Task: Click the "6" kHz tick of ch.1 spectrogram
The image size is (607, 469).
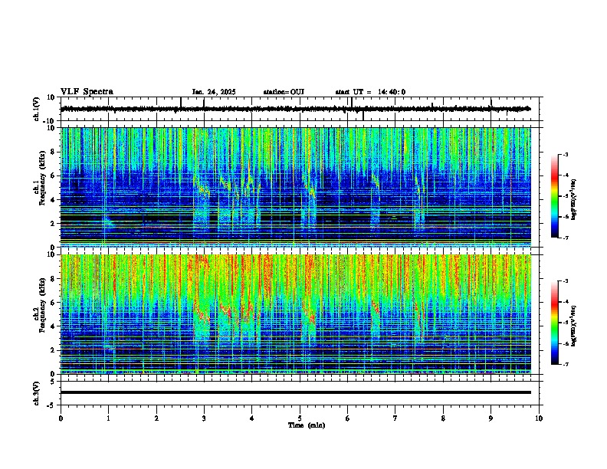Action: (53, 175)
